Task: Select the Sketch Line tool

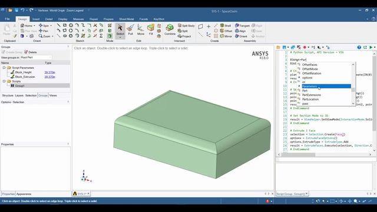Action: click(58, 25)
